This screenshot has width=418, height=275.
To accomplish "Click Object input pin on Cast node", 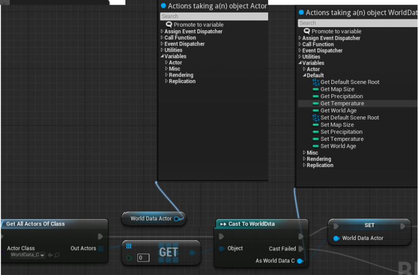I will tap(222, 248).
